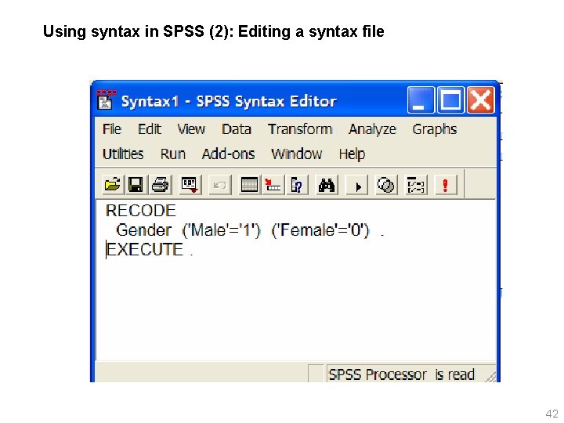
Task: Open the File menu
Action: click(x=112, y=128)
